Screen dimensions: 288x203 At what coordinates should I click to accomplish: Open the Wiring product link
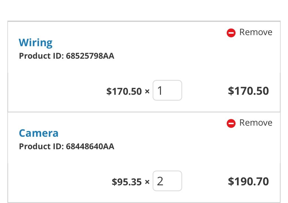[x=36, y=43]
